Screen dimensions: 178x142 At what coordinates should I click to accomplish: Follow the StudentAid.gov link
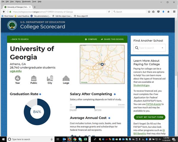pos(142,85)
